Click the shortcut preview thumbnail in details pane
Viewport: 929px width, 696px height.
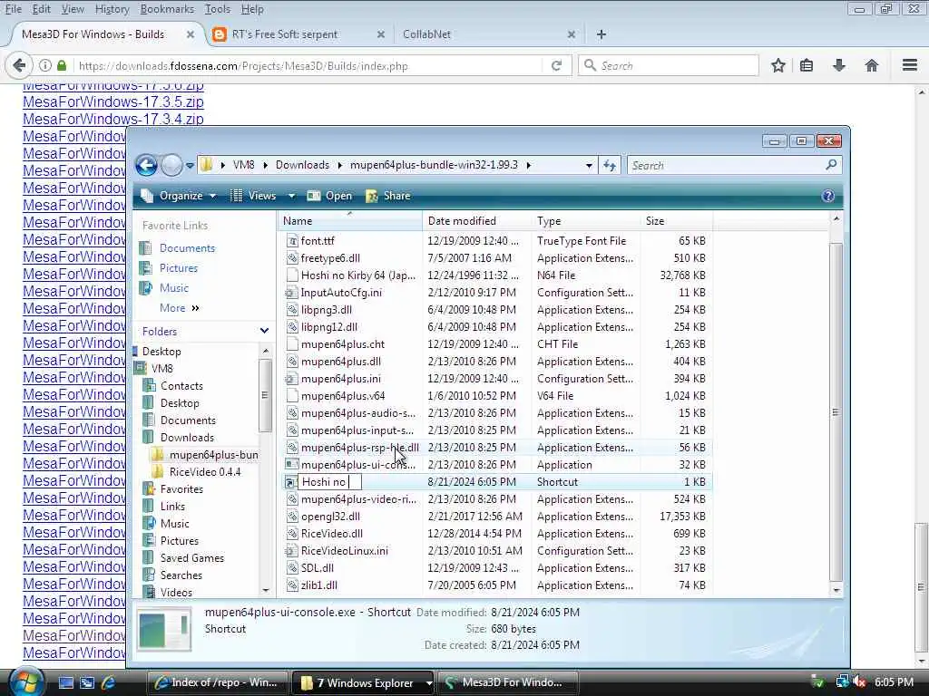[x=164, y=631]
